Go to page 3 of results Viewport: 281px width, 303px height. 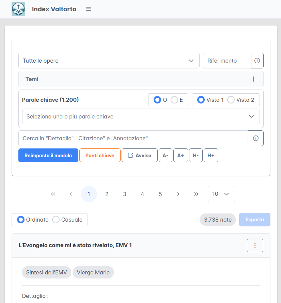(x=125, y=194)
